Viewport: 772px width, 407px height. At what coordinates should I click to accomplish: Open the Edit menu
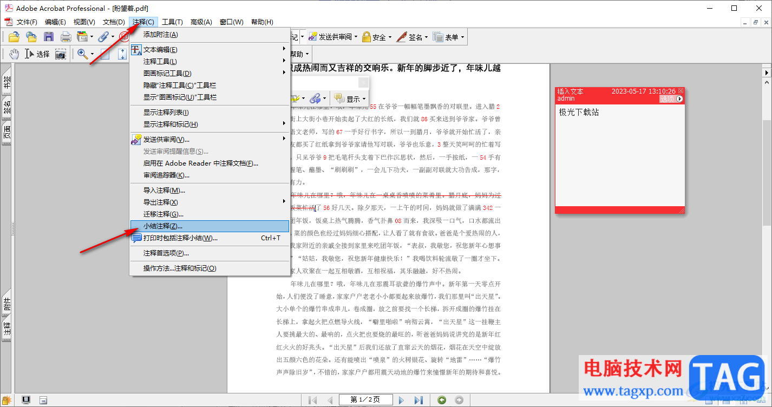(x=55, y=22)
